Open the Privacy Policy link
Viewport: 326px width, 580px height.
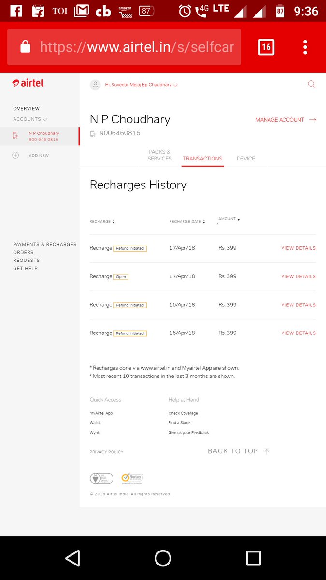pyautogui.click(x=106, y=452)
